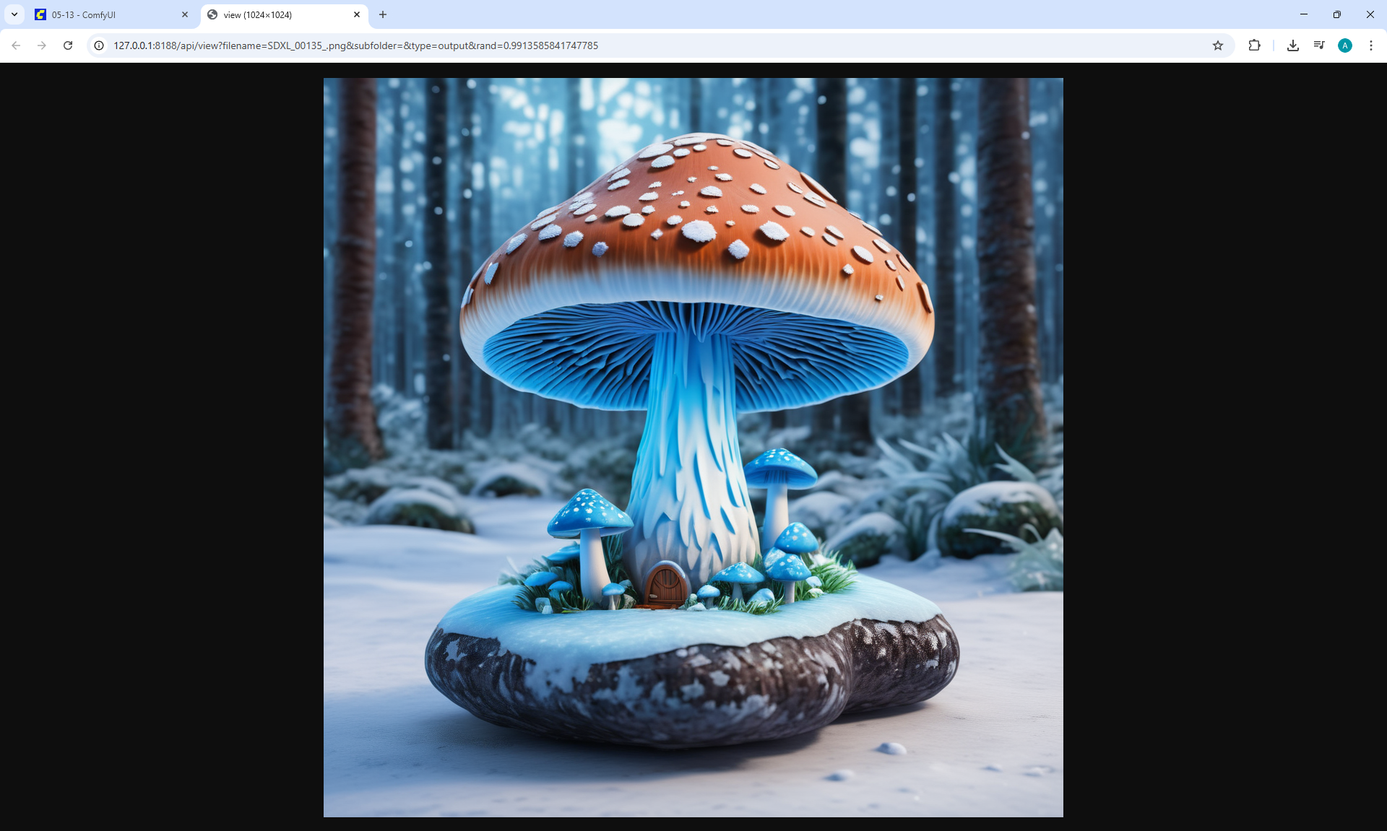Click the forward navigation arrow
The height and width of the screenshot is (831, 1387).
42,45
